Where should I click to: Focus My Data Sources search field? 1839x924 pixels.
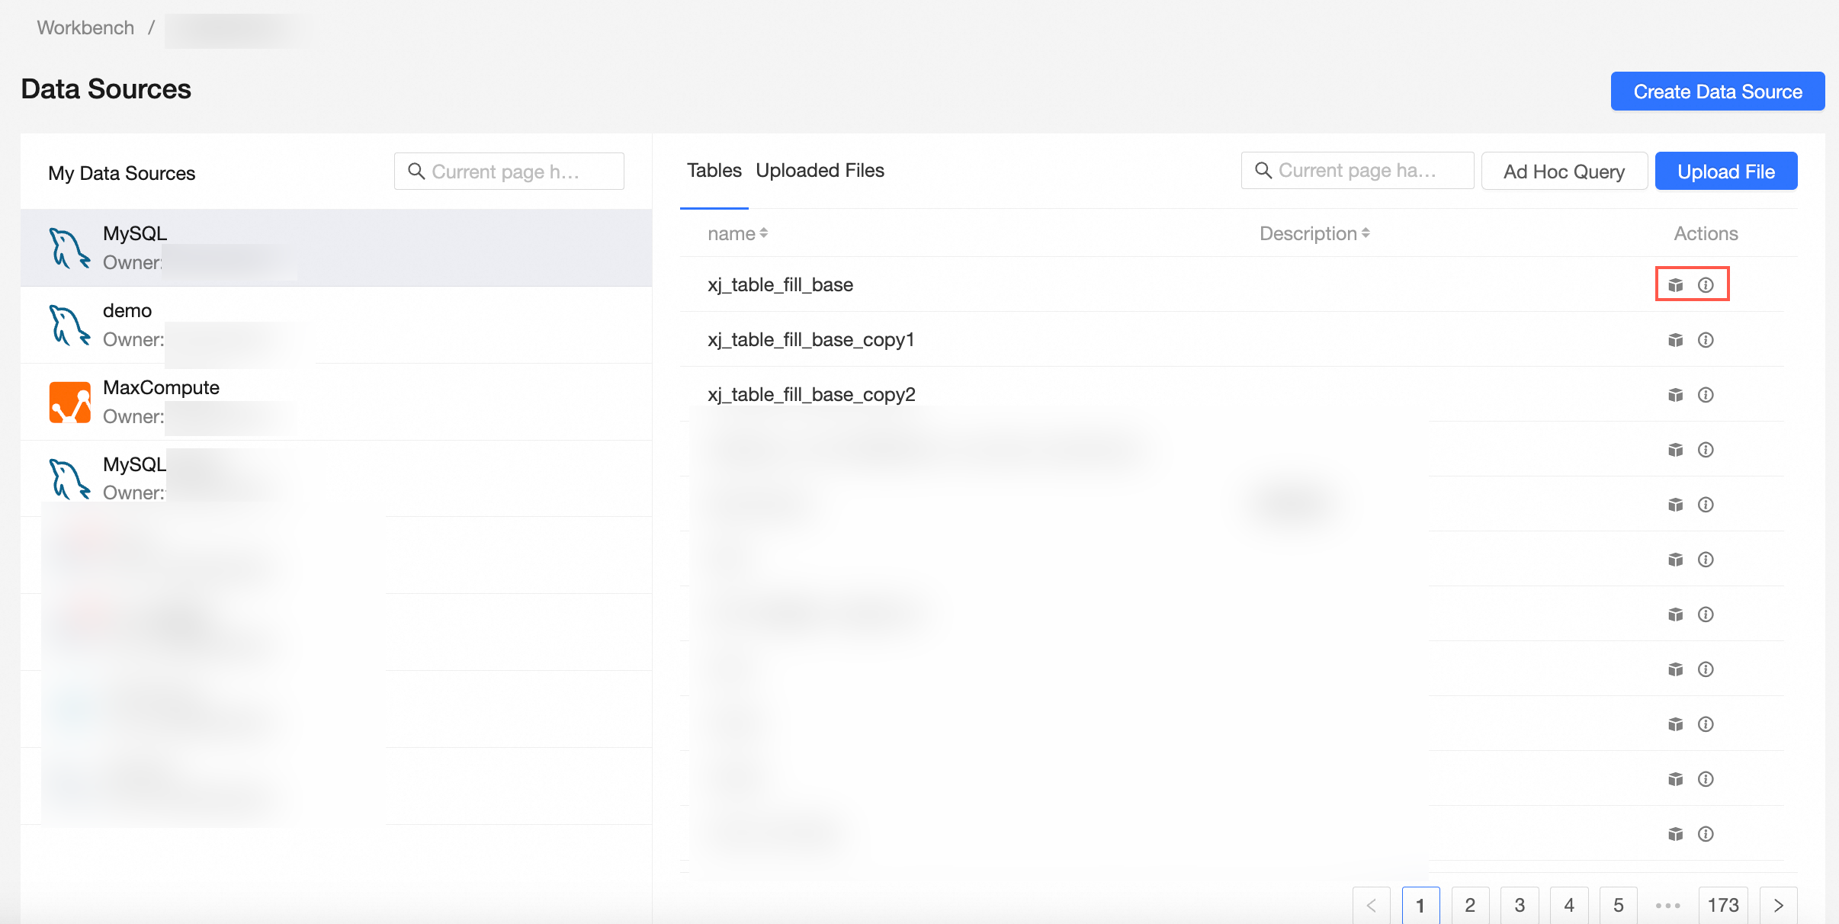click(x=509, y=172)
